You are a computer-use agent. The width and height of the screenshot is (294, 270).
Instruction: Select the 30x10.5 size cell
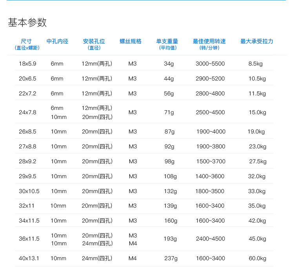29,191
